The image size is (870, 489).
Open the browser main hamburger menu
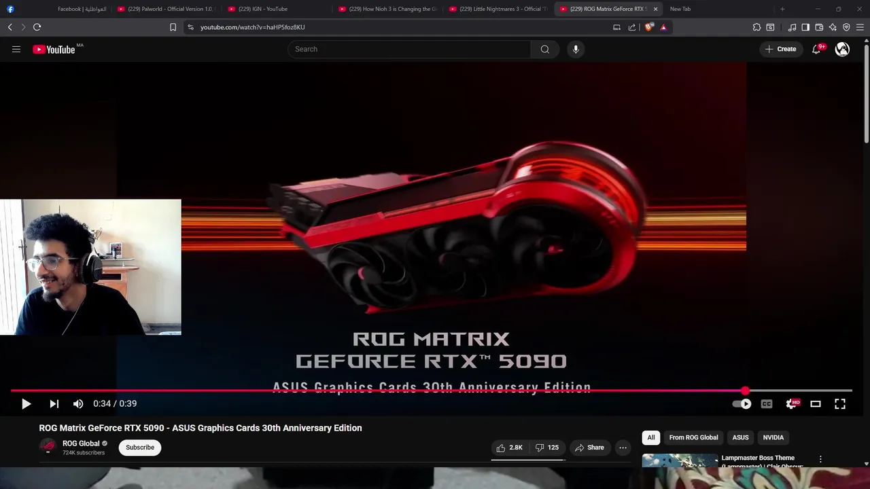coord(860,27)
